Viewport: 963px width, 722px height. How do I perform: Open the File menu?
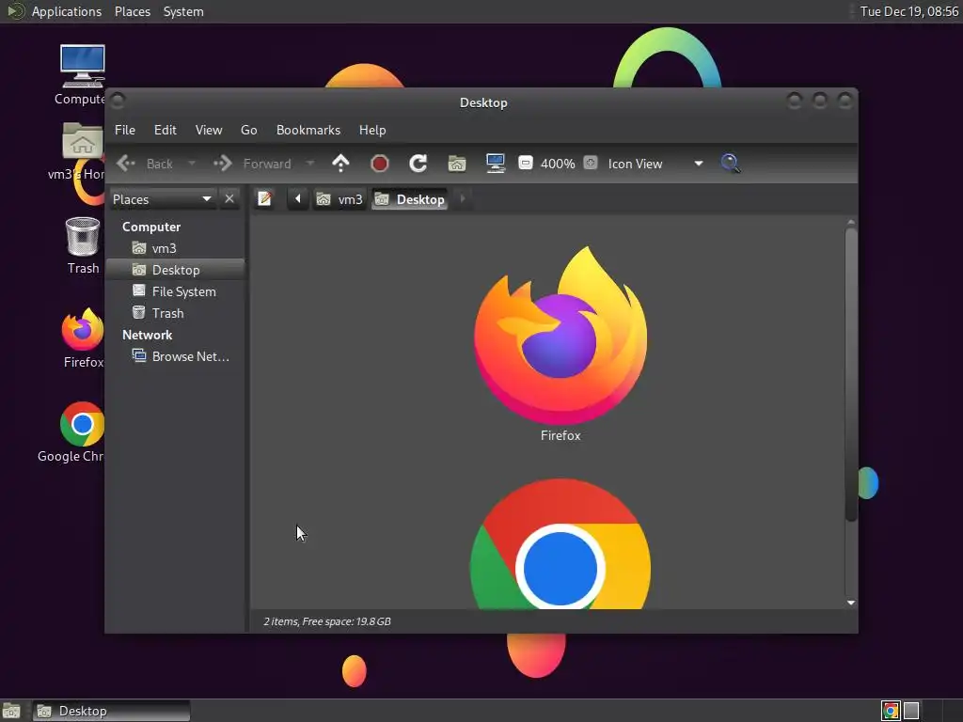pyautogui.click(x=125, y=130)
